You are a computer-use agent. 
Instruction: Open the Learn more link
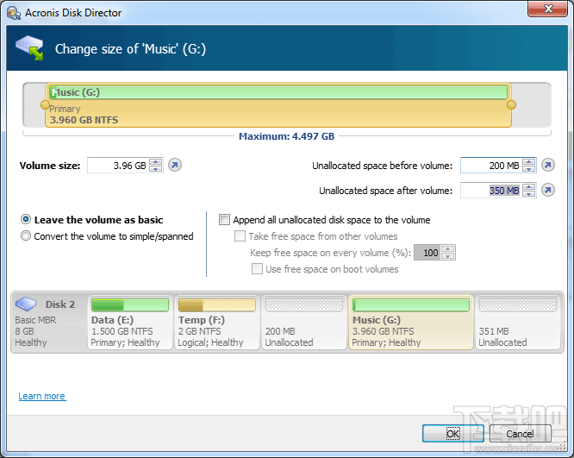click(42, 396)
